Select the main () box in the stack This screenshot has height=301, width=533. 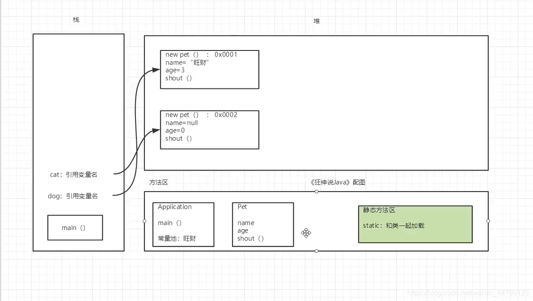click(x=75, y=228)
